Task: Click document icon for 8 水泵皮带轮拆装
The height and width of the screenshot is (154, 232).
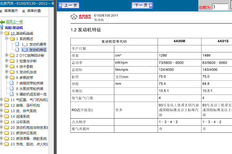Action: [12, 88]
